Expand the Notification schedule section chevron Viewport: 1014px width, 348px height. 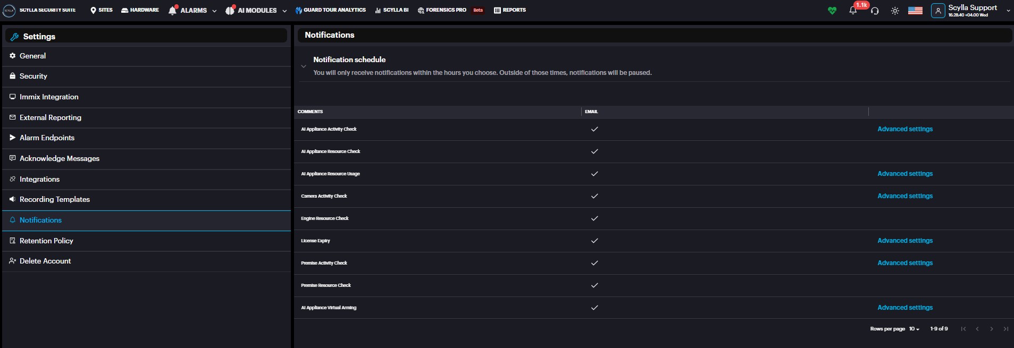tap(304, 66)
